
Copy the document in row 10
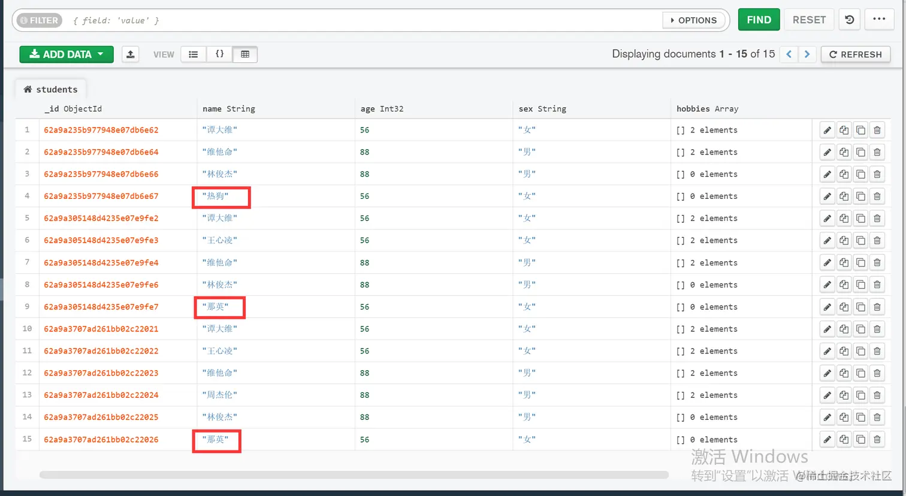point(844,329)
